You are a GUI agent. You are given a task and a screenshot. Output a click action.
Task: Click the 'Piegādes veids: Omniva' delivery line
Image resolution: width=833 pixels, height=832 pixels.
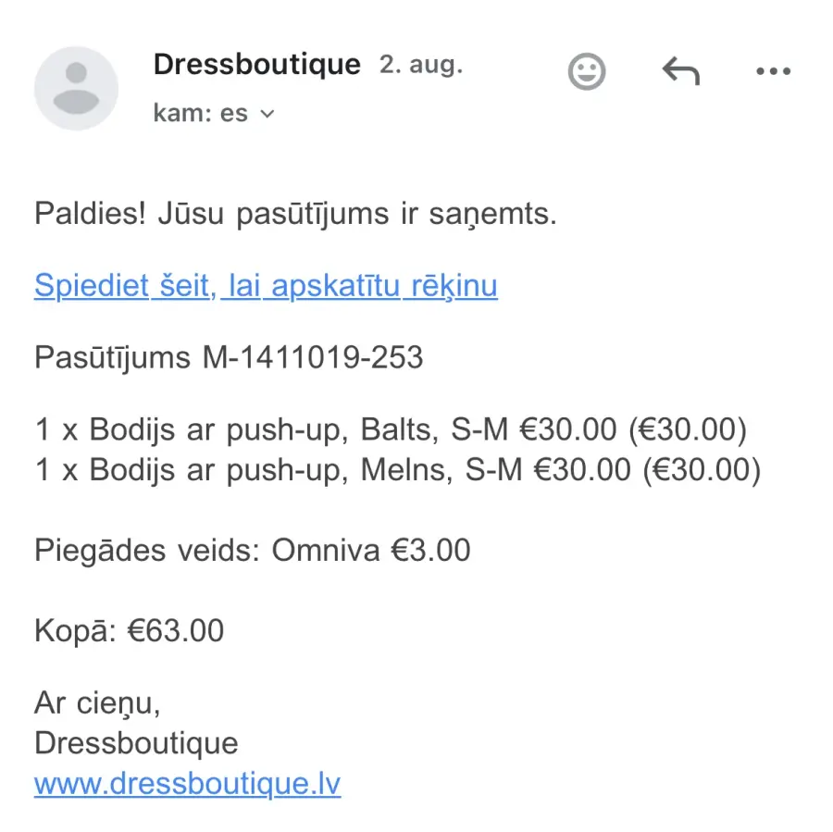[253, 550]
